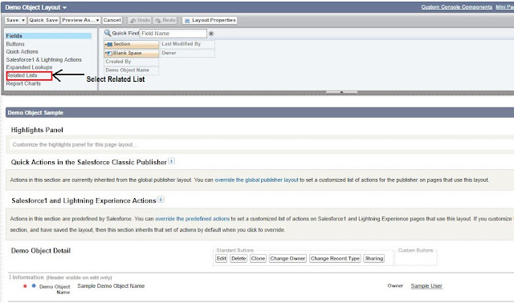Clear the Quick Find field with X icon

(x=211, y=34)
